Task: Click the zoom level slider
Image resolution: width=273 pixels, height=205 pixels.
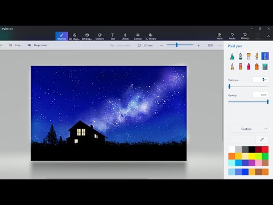Action: (x=180, y=45)
